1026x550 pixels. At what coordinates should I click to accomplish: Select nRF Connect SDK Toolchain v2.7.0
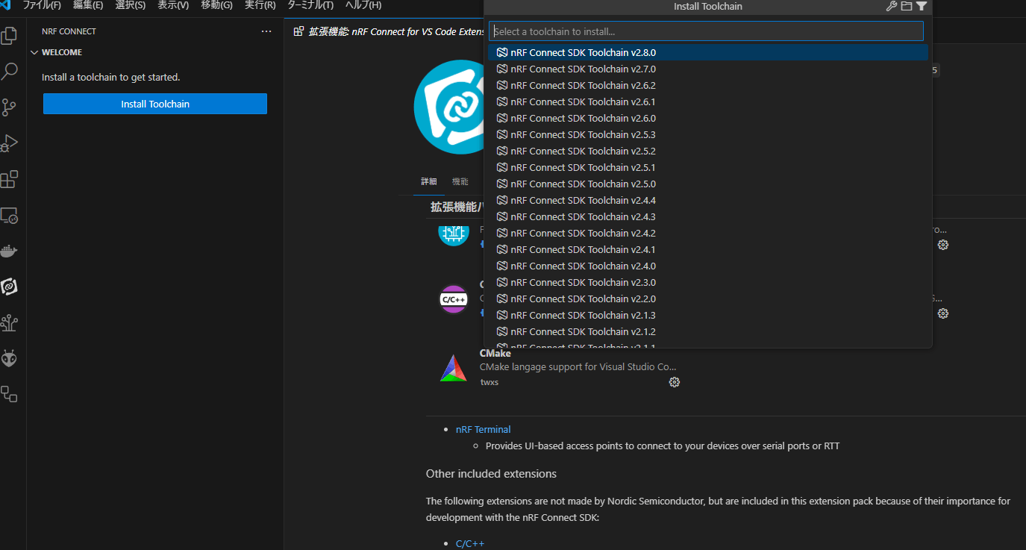pyautogui.click(x=707, y=69)
